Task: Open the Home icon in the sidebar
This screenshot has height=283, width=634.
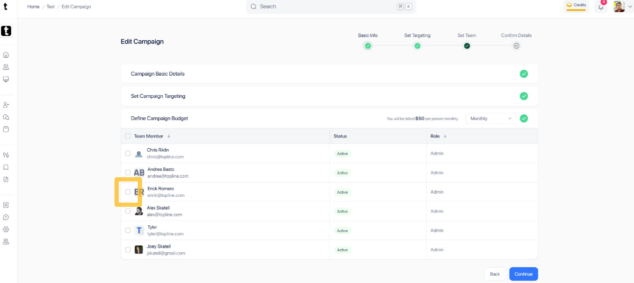Action: pyautogui.click(x=6, y=55)
